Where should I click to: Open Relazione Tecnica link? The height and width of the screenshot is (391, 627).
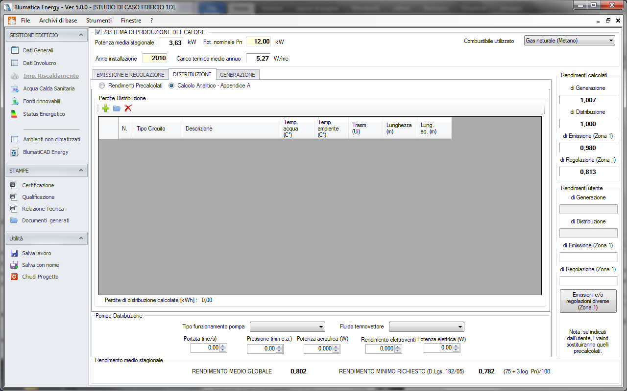(x=43, y=209)
